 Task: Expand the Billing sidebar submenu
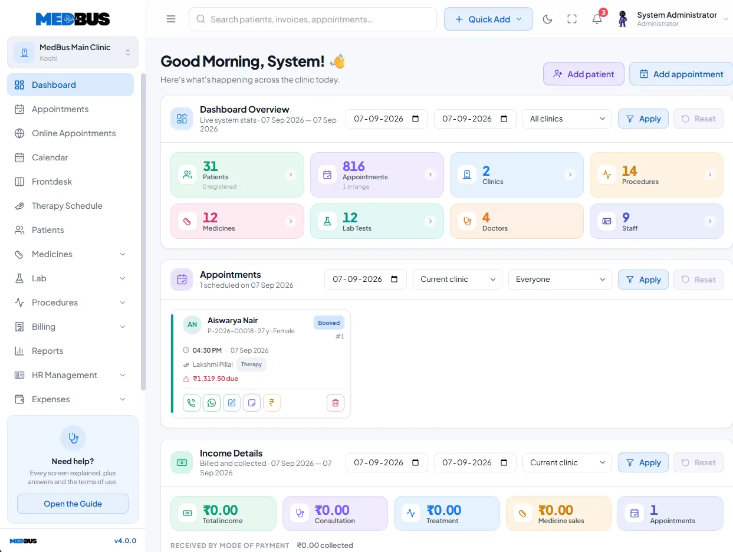tap(123, 327)
